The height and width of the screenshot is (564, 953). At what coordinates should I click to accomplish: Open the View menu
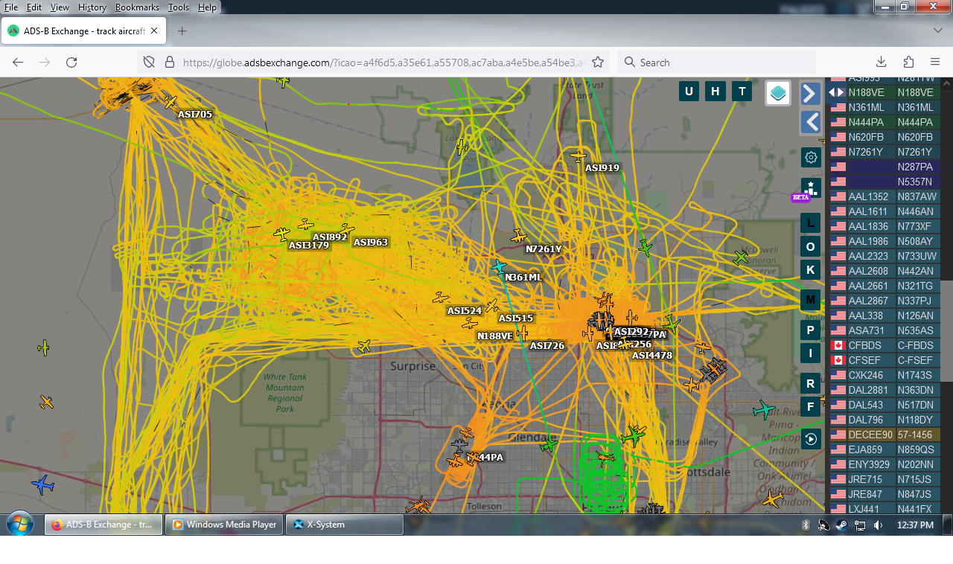pos(60,7)
